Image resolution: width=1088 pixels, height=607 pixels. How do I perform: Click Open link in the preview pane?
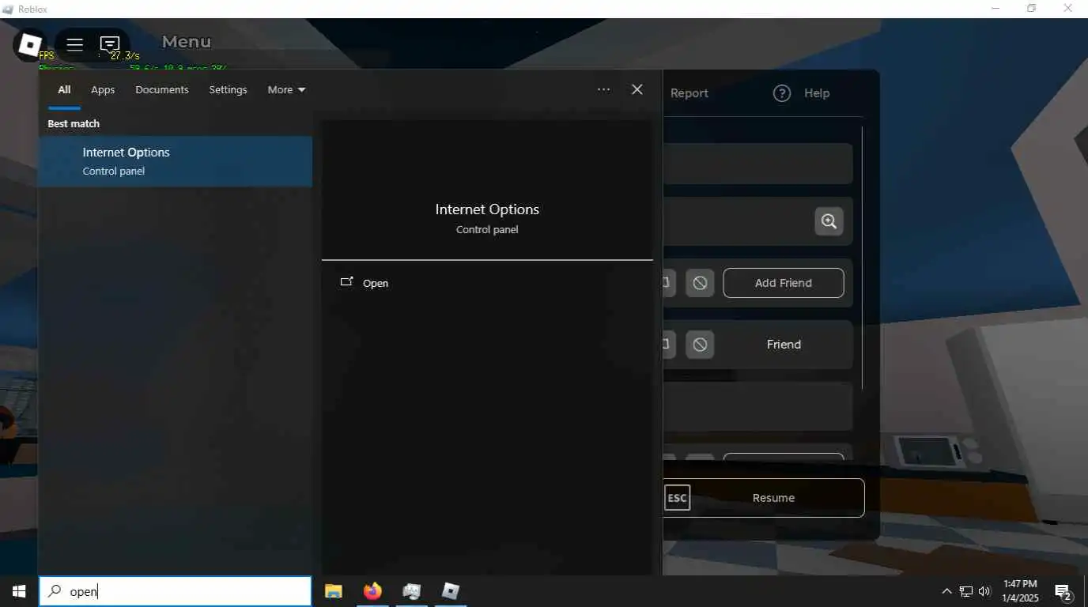pyautogui.click(x=376, y=283)
